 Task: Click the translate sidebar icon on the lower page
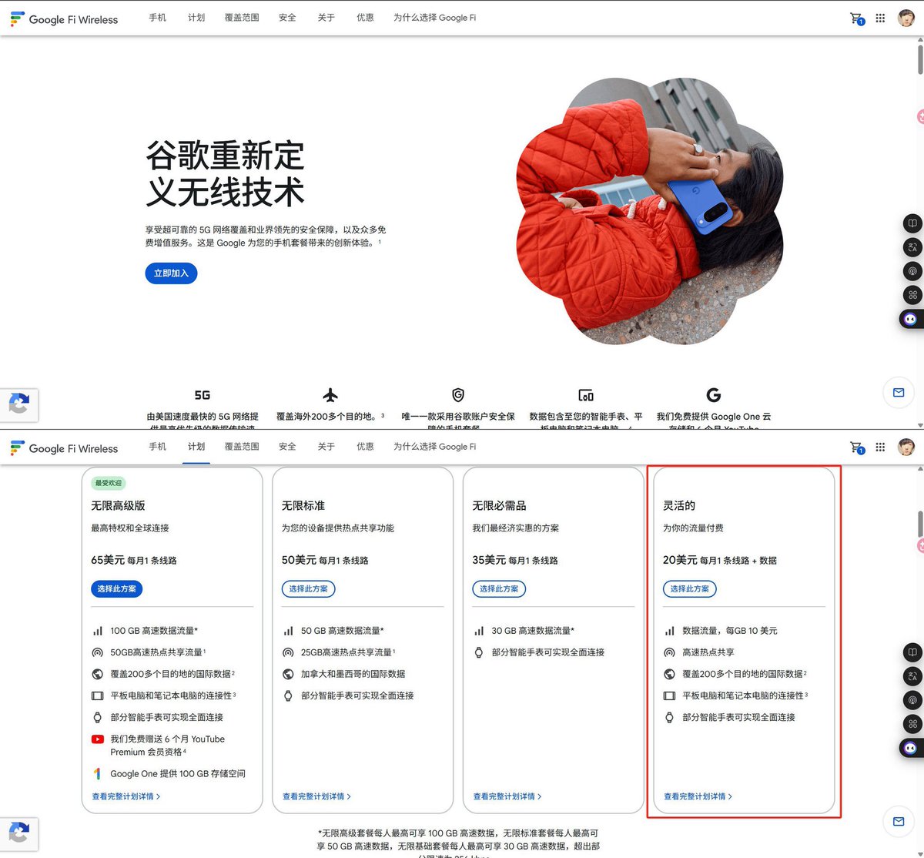tap(912, 676)
